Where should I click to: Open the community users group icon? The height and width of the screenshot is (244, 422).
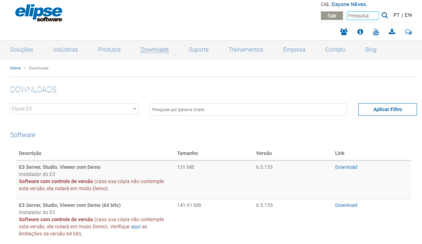(344, 32)
